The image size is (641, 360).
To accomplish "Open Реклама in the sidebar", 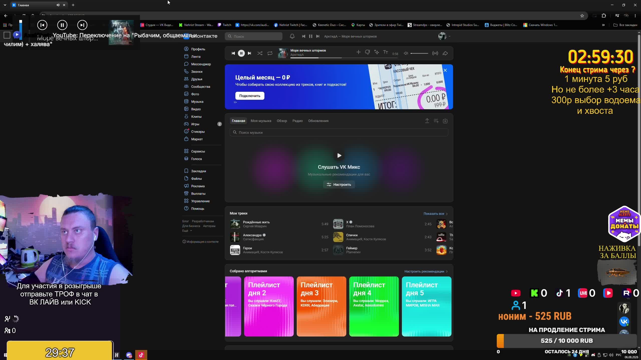I will 198,186.
